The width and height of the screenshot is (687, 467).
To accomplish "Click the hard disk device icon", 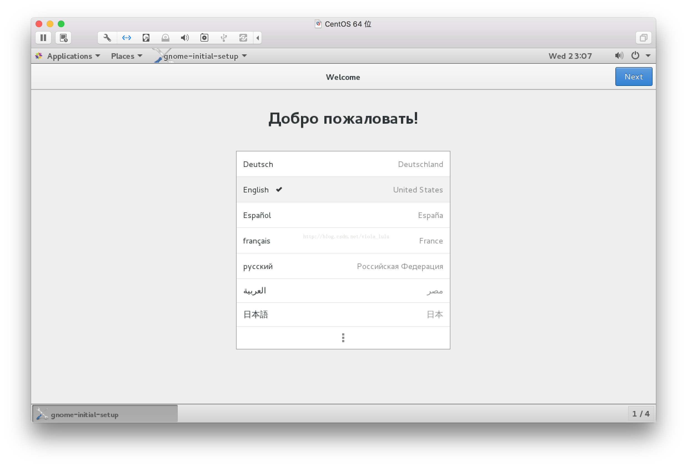I will pyautogui.click(x=146, y=38).
